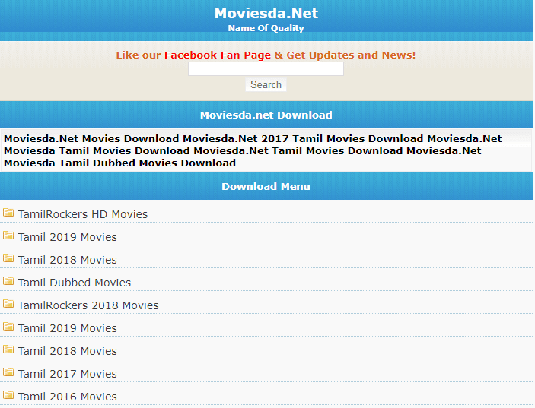Click the Search button
This screenshot has width=535, height=408.
[266, 84]
